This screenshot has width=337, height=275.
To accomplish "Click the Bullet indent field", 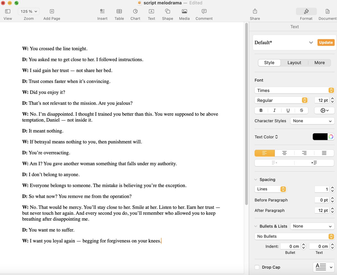I will click(290, 246).
